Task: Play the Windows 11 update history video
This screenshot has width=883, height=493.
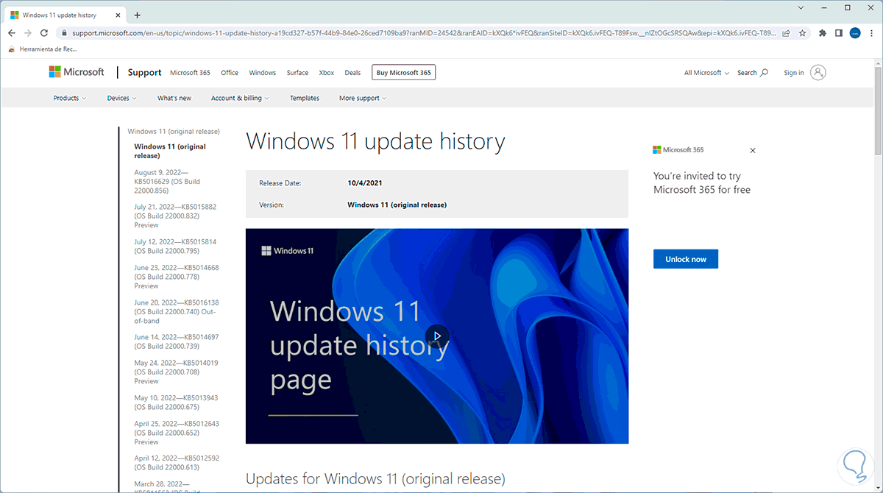Action: [x=437, y=336]
